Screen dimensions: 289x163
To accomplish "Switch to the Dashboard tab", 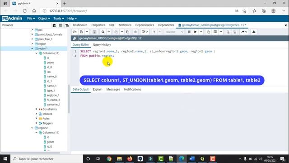I will click(x=80, y=25).
